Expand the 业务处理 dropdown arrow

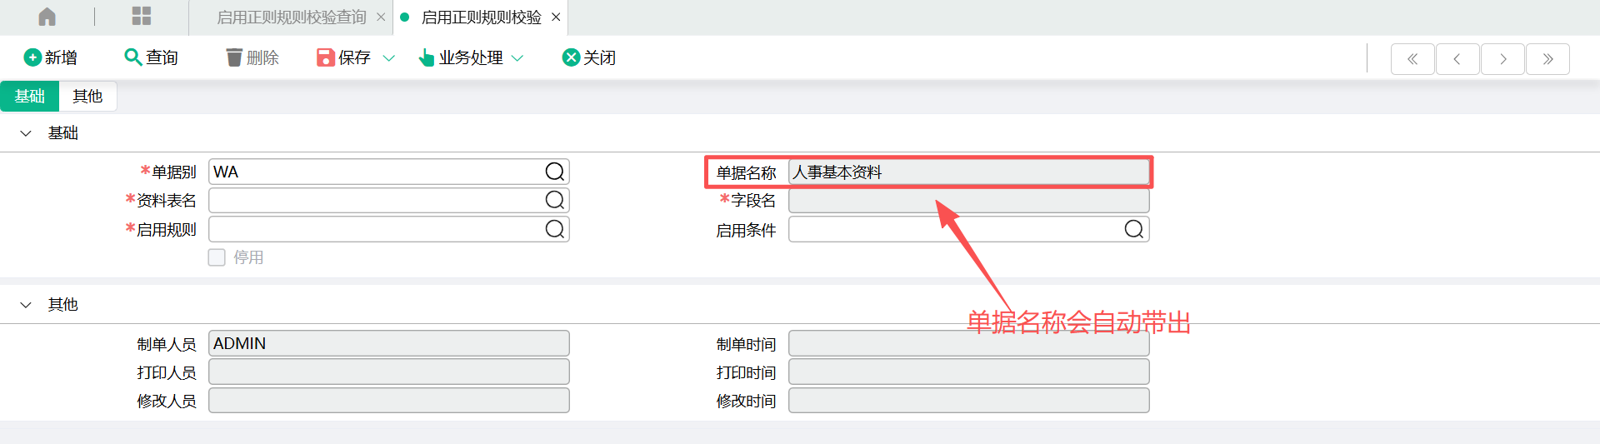point(517,58)
